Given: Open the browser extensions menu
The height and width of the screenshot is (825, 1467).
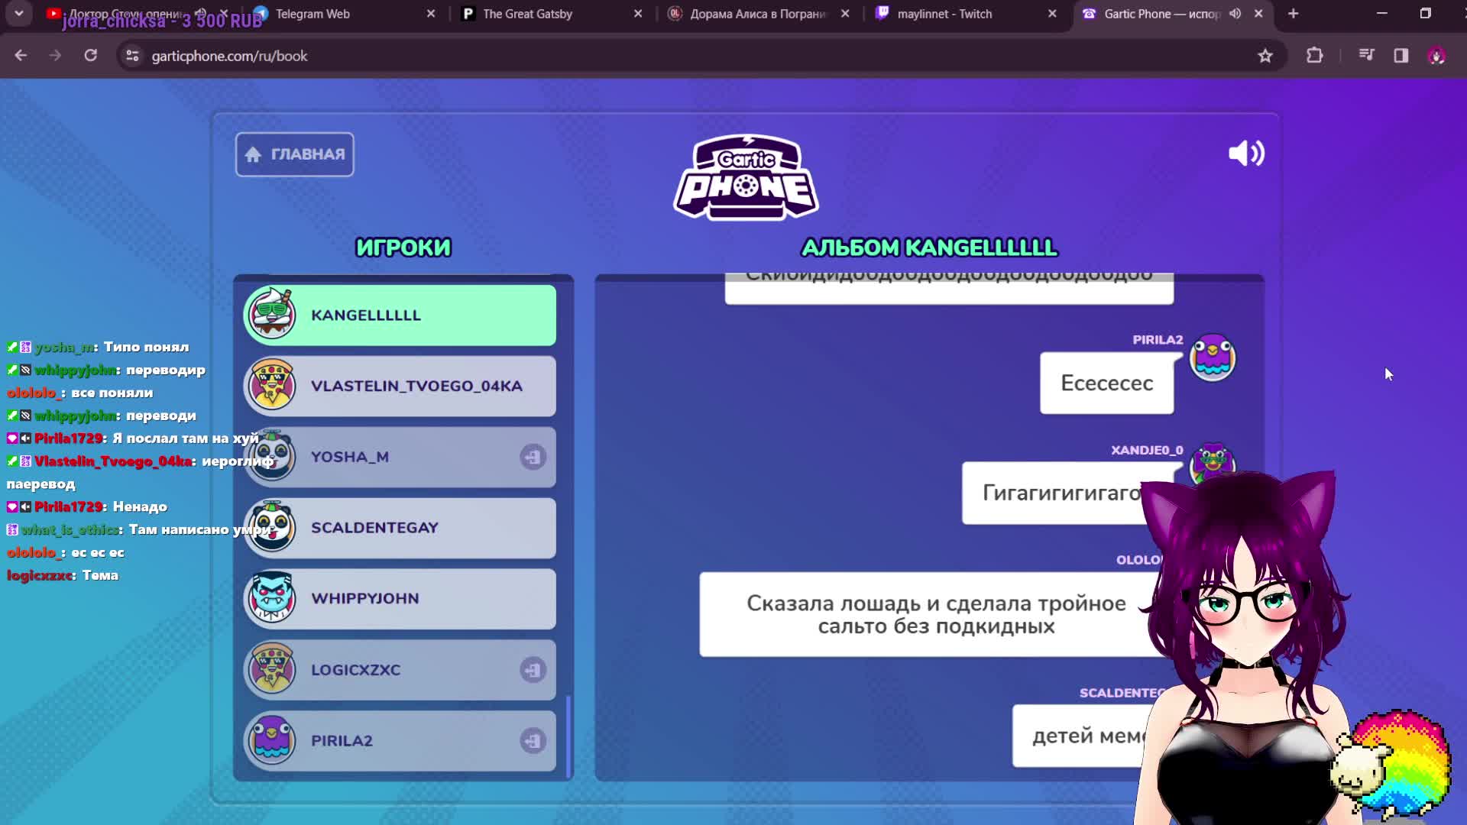Looking at the screenshot, I should (x=1314, y=56).
